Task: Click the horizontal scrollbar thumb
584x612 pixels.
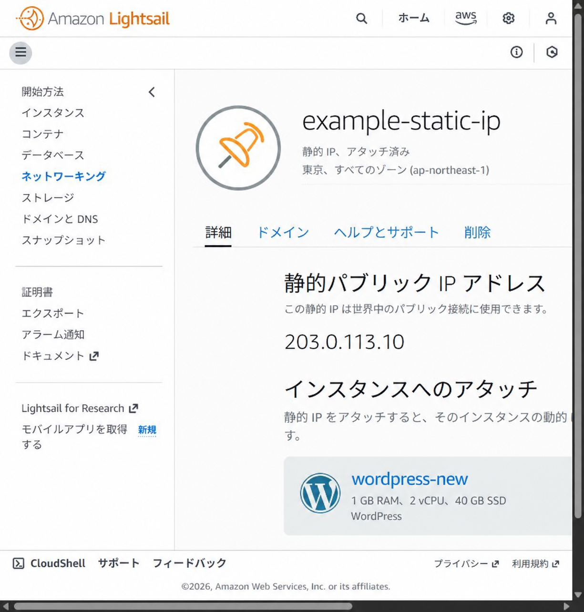Action: click(x=183, y=606)
